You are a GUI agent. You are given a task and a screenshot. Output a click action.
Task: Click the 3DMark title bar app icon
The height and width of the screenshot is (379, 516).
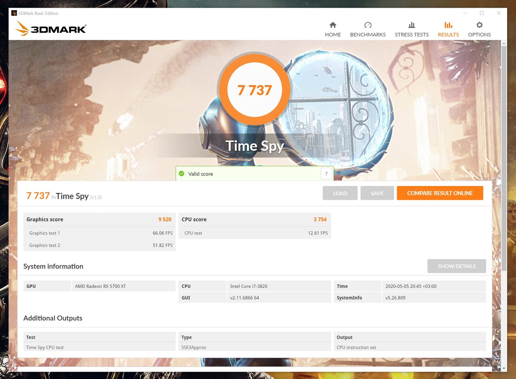(x=14, y=13)
